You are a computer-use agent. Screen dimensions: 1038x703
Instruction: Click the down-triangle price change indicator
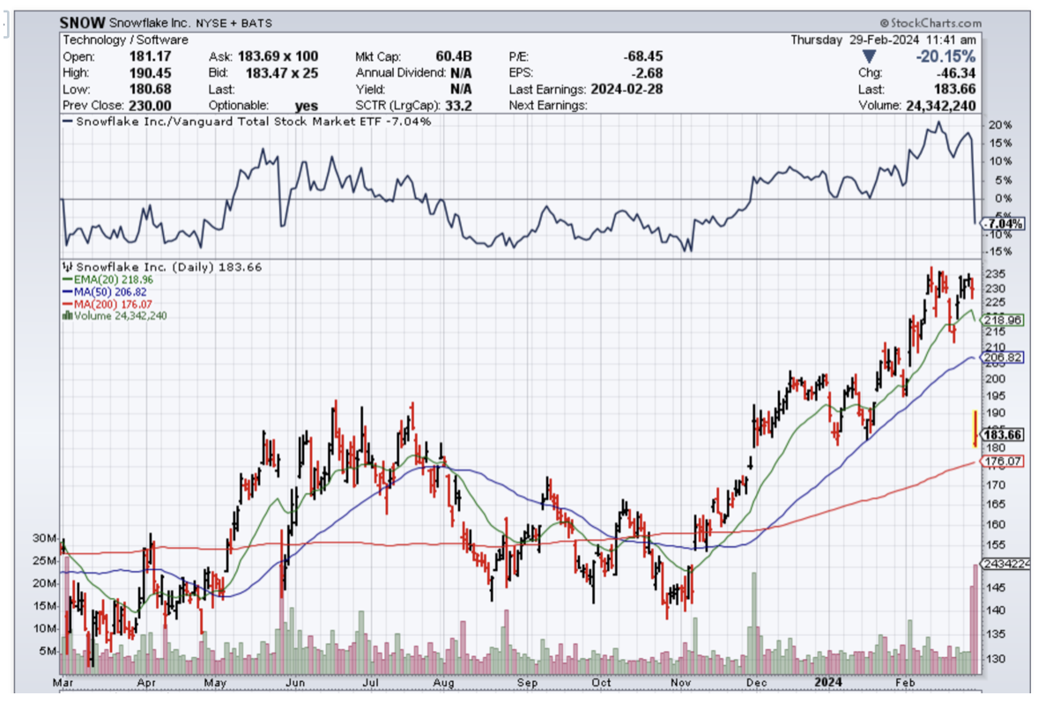(x=868, y=57)
